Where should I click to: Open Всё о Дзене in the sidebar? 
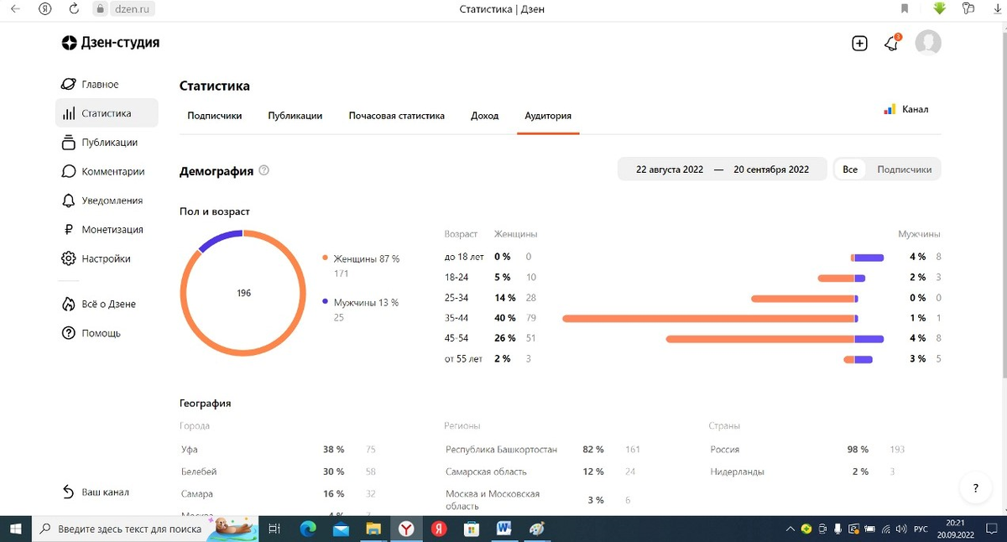coord(99,305)
